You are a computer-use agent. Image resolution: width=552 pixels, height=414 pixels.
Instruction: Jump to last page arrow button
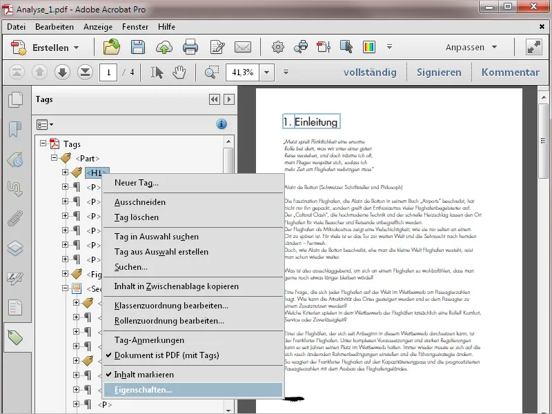pyautogui.click(x=85, y=72)
